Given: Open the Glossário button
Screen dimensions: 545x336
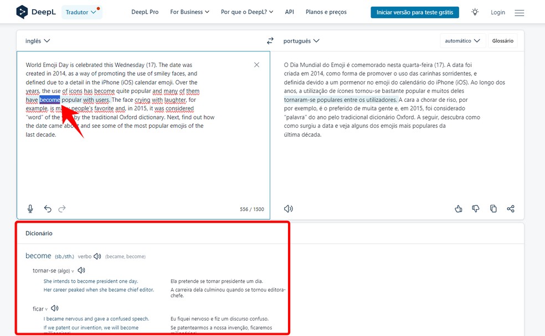Looking at the screenshot, I should click(x=502, y=40).
